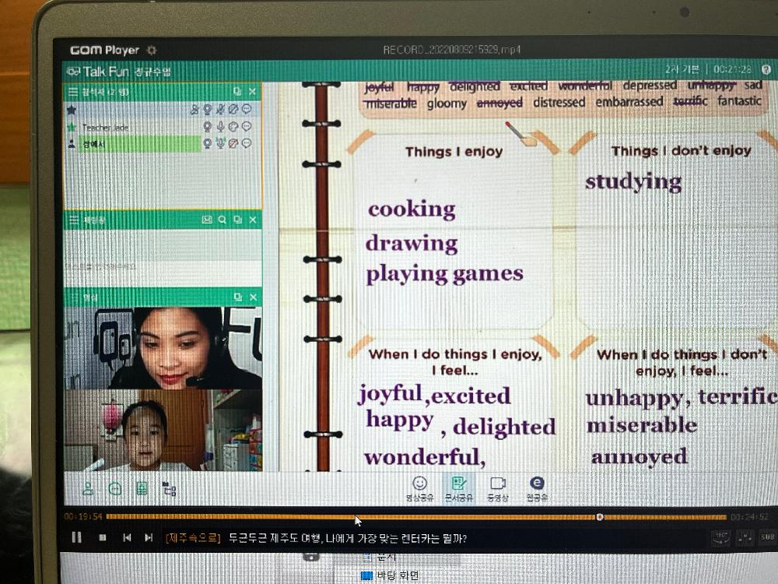Click the video camera sharing button
This screenshot has height=584, width=778.
point(498,488)
